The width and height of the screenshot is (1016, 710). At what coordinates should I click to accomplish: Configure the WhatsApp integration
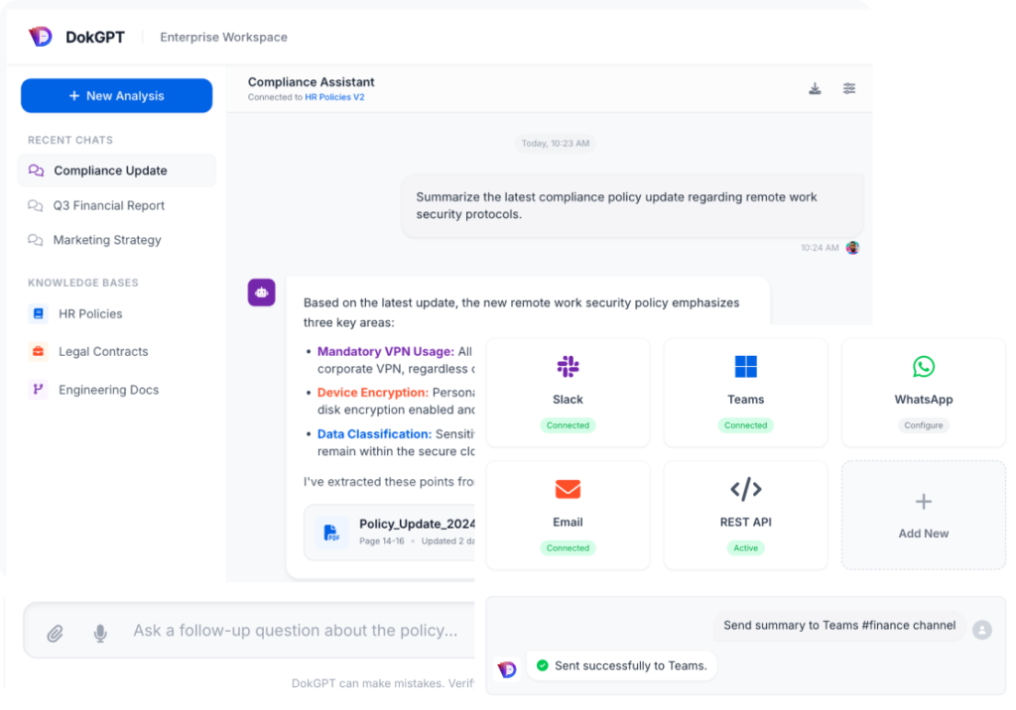(923, 424)
